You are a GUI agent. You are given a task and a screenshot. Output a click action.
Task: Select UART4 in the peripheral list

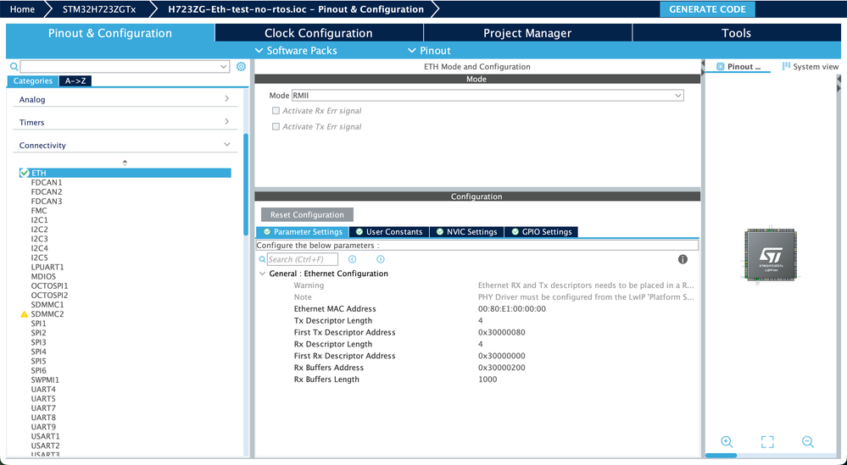[x=43, y=389]
